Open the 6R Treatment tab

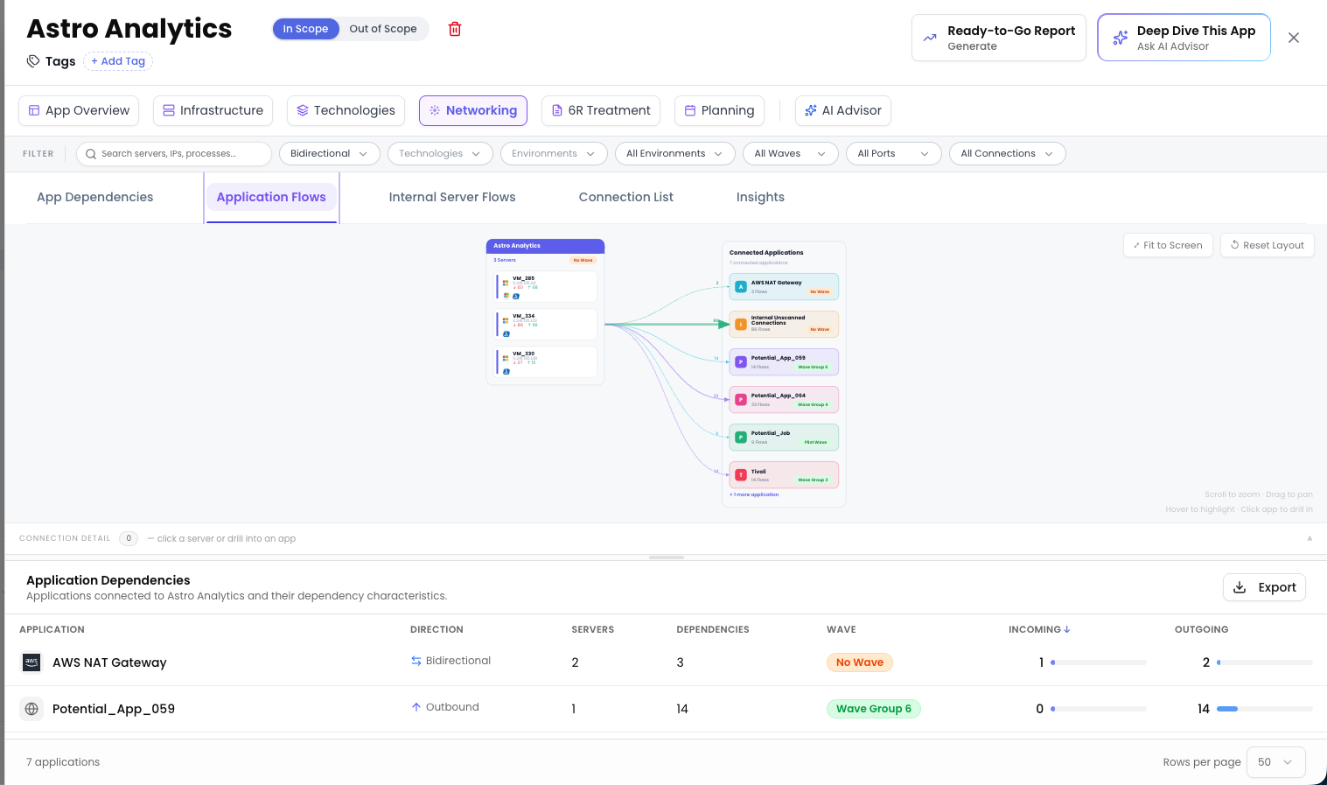(x=601, y=110)
